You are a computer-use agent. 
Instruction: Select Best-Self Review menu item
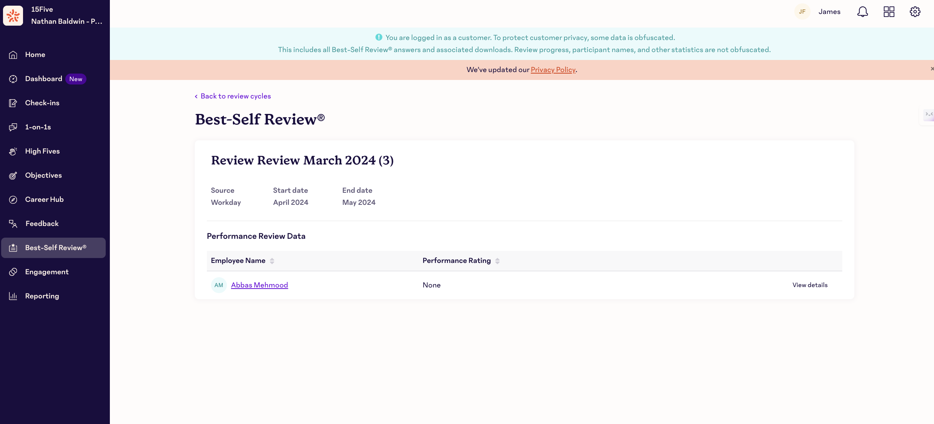[x=53, y=248]
